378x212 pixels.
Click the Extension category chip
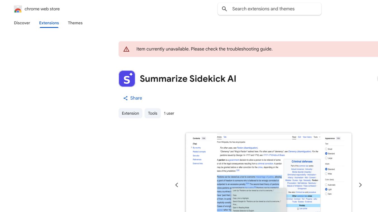[130, 113]
